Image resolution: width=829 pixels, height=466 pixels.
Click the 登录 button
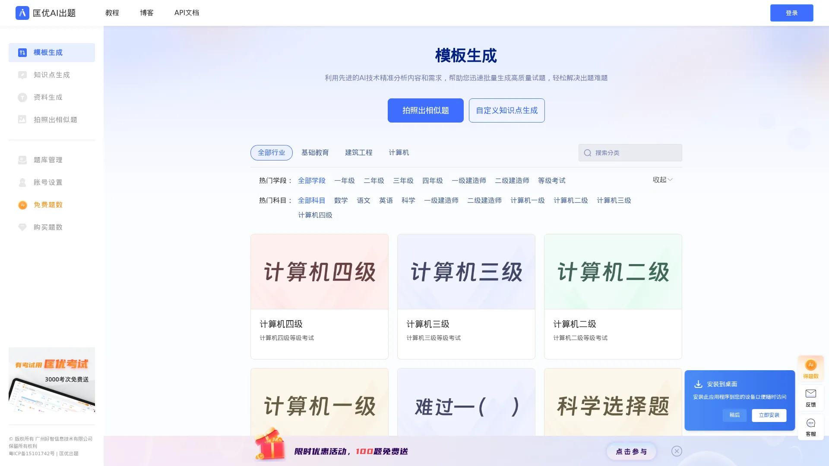click(x=792, y=13)
